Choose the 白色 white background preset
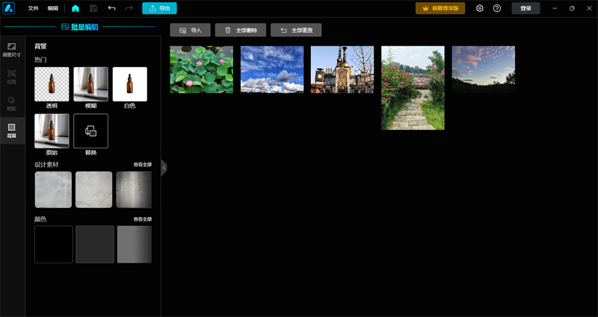The image size is (598, 317). point(129,84)
